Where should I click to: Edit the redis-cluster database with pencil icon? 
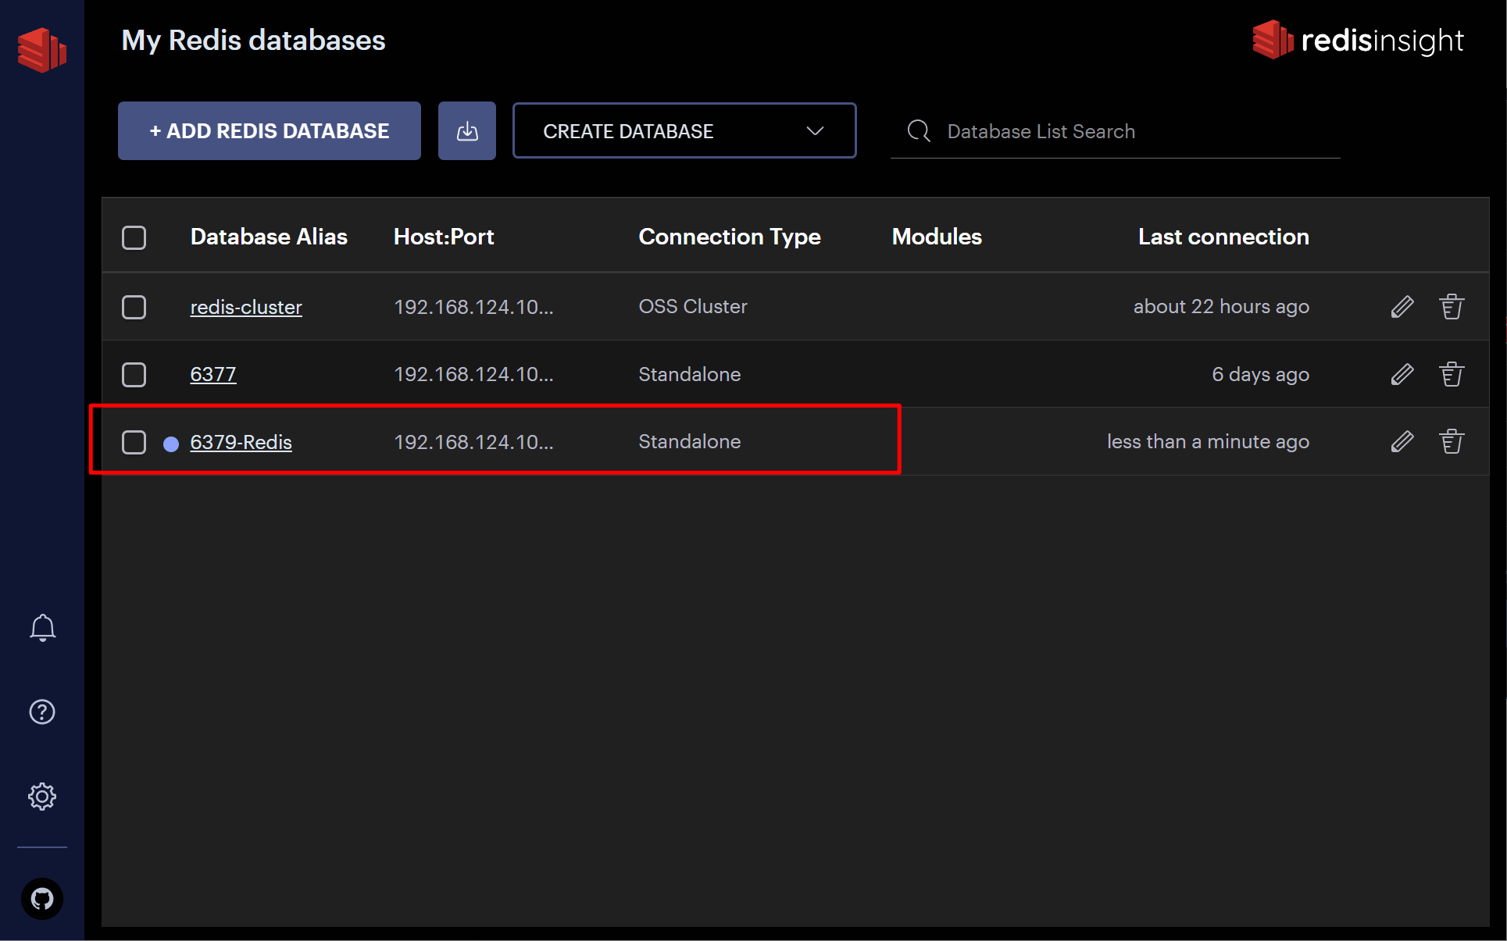[x=1402, y=306]
